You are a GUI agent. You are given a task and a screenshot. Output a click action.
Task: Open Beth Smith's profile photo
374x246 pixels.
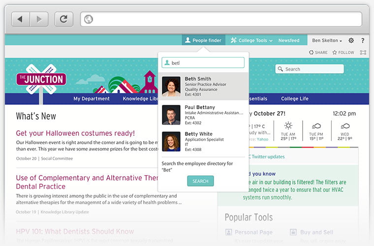[171, 86]
